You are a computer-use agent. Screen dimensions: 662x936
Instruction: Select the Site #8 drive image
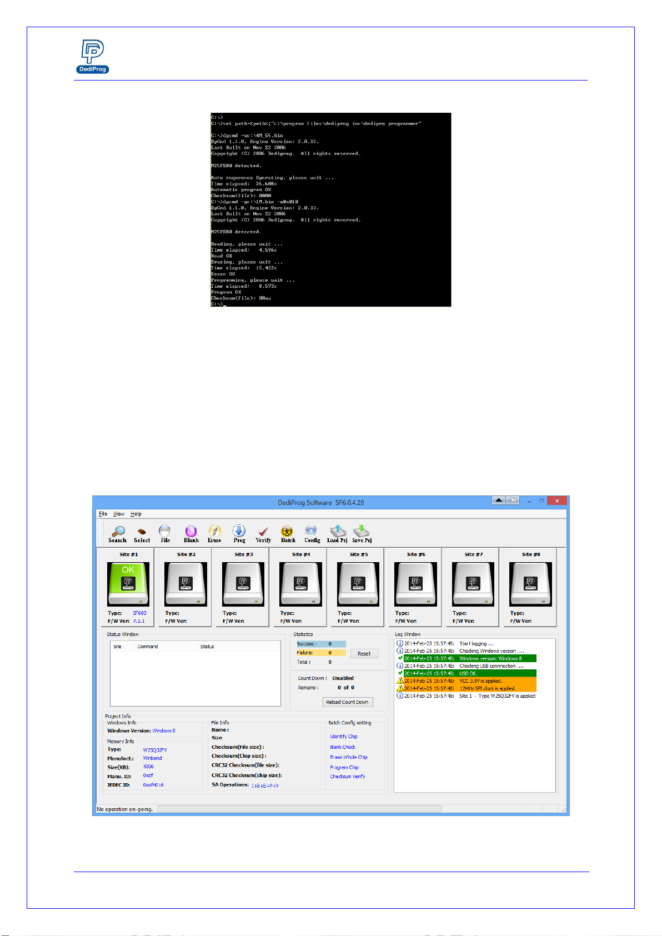coord(531,584)
